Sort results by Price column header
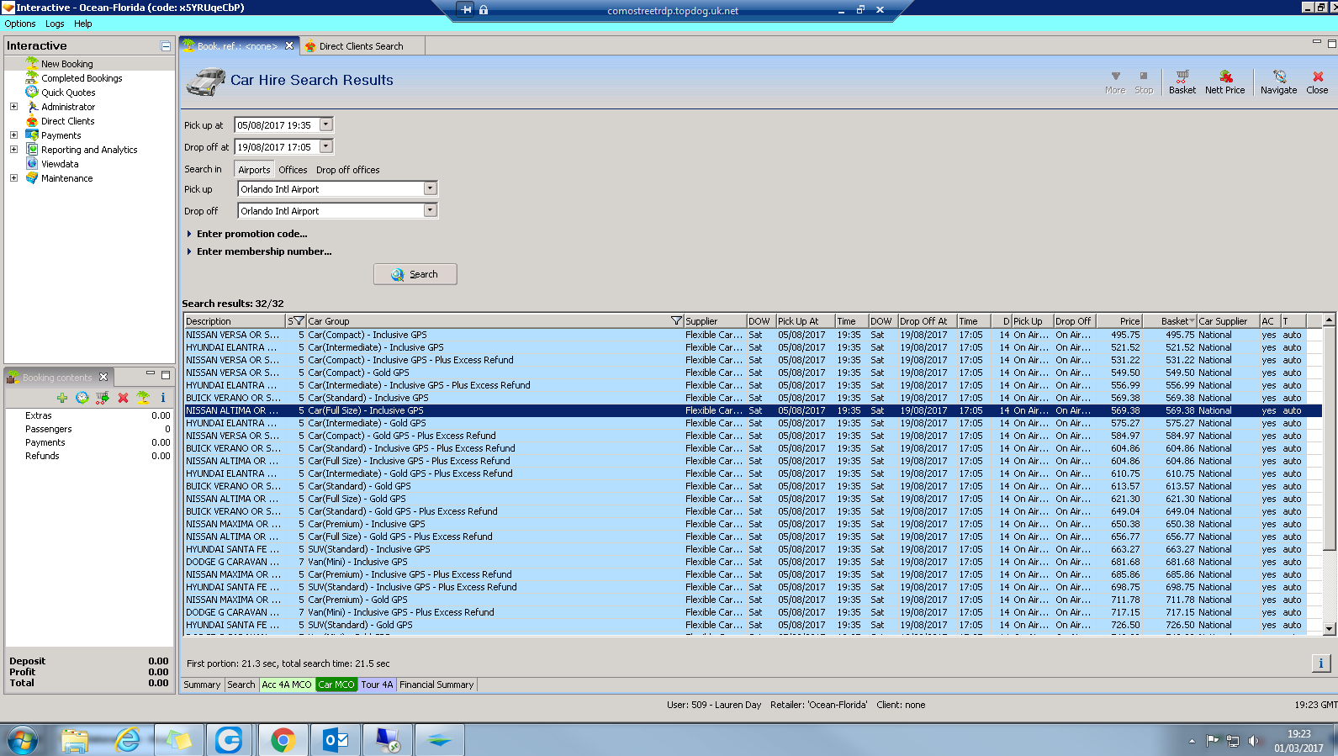 [1119, 321]
